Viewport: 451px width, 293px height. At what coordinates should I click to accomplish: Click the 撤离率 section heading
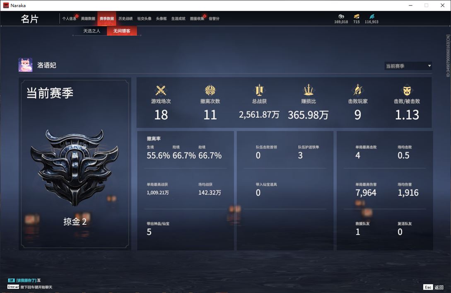(x=154, y=139)
